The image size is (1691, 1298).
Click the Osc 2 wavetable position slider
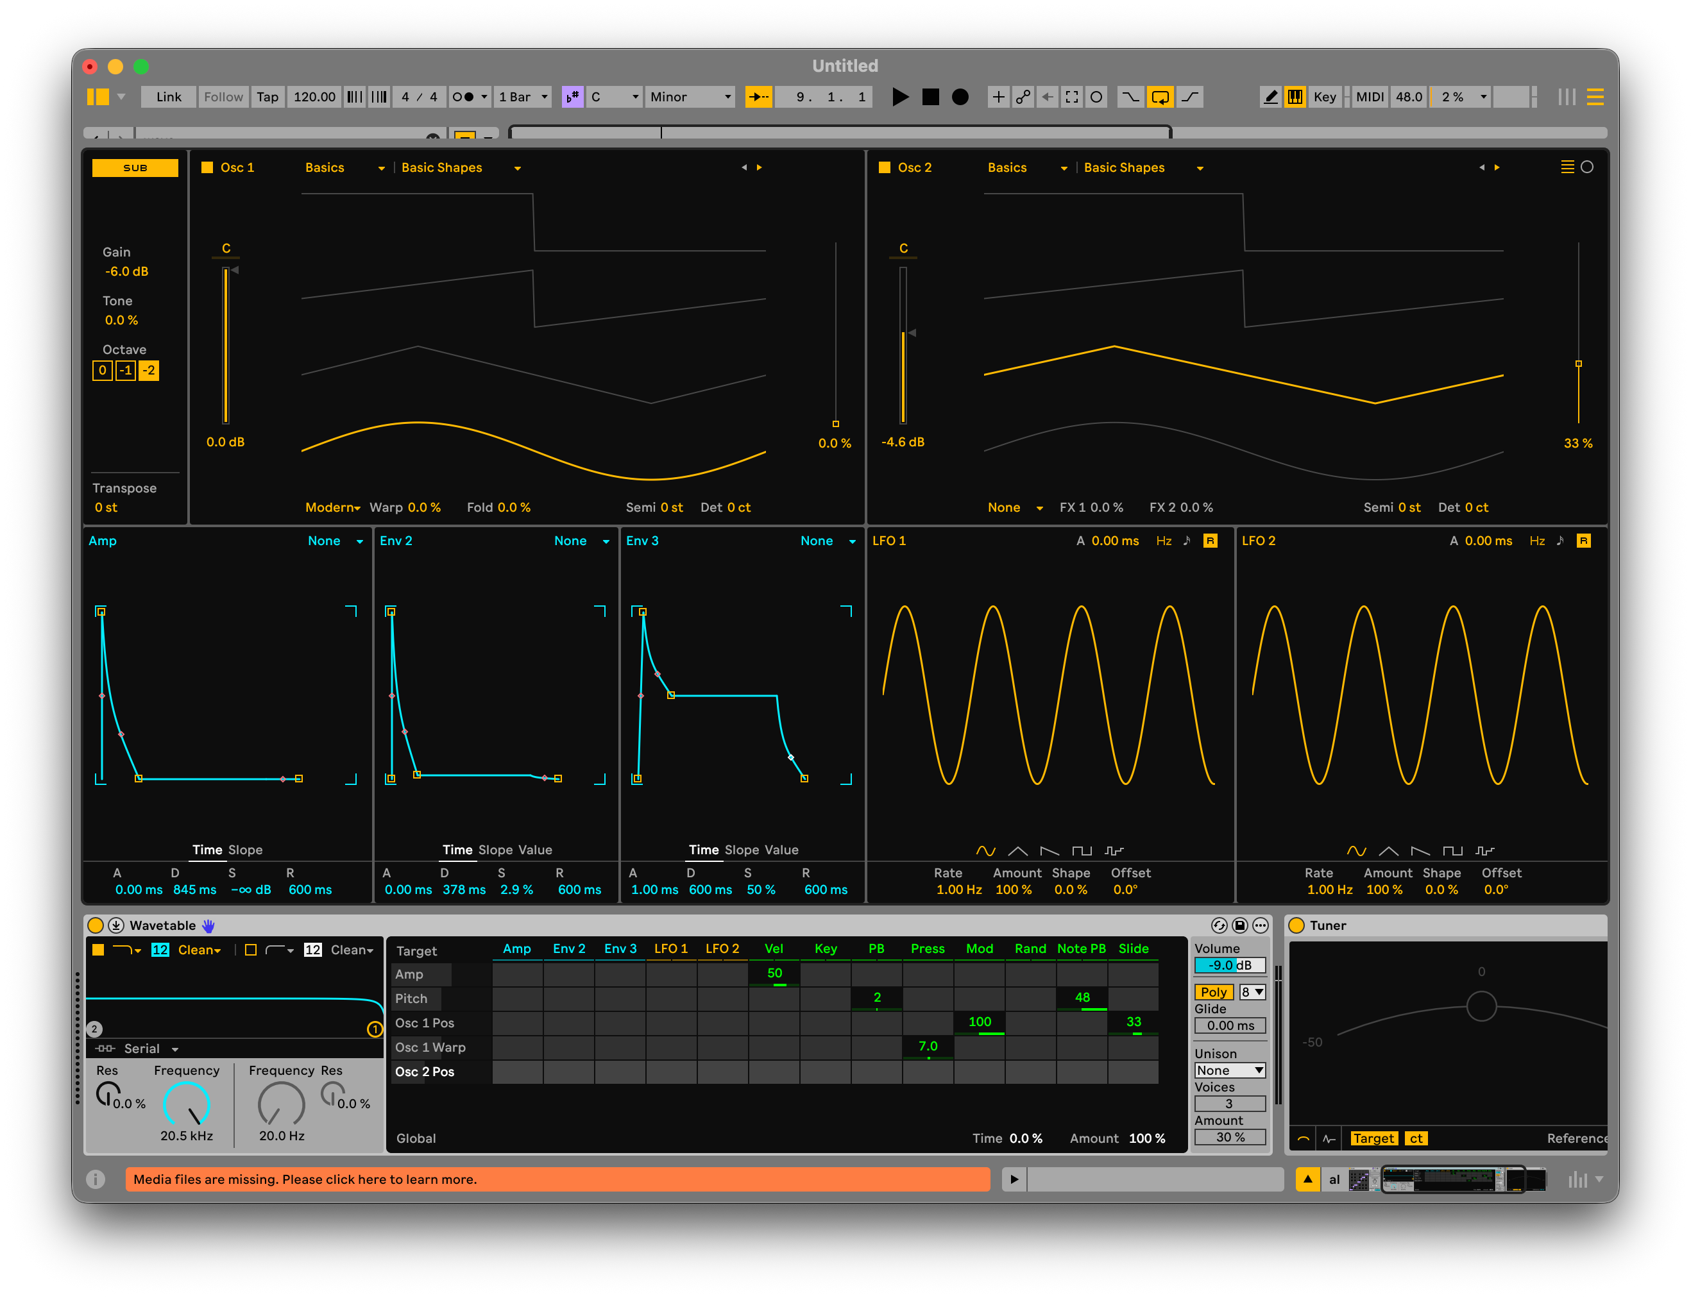coord(1578,363)
